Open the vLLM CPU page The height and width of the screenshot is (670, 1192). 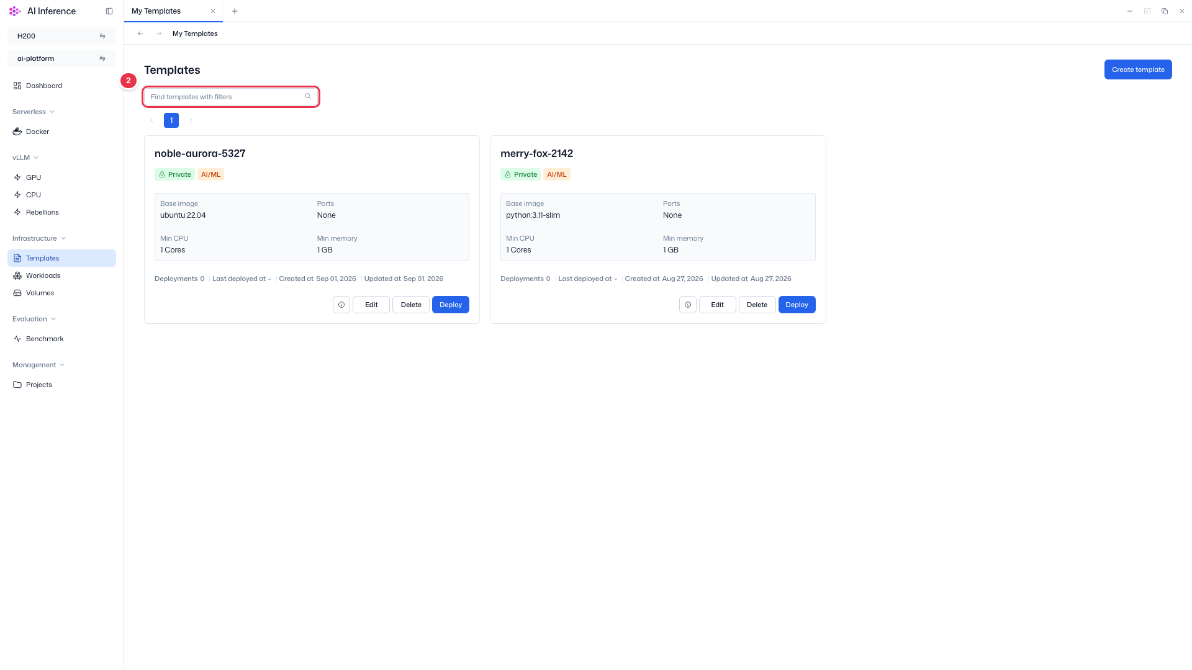click(x=61, y=195)
